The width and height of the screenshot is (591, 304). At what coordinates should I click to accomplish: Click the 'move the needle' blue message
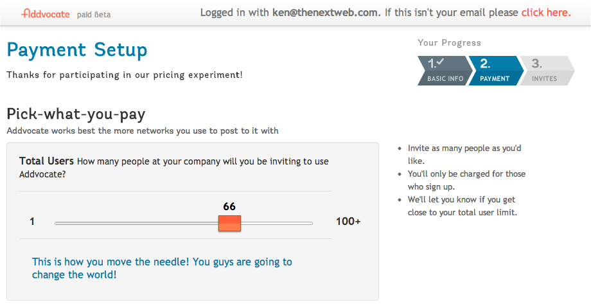pos(162,268)
